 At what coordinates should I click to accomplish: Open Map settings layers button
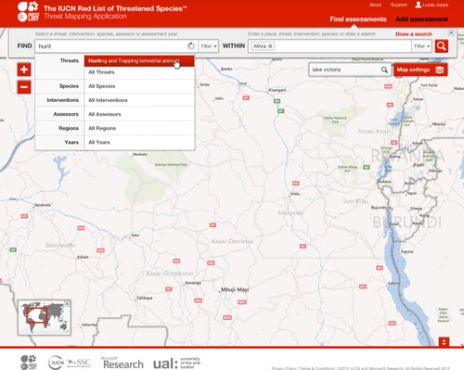click(x=420, y=70)
